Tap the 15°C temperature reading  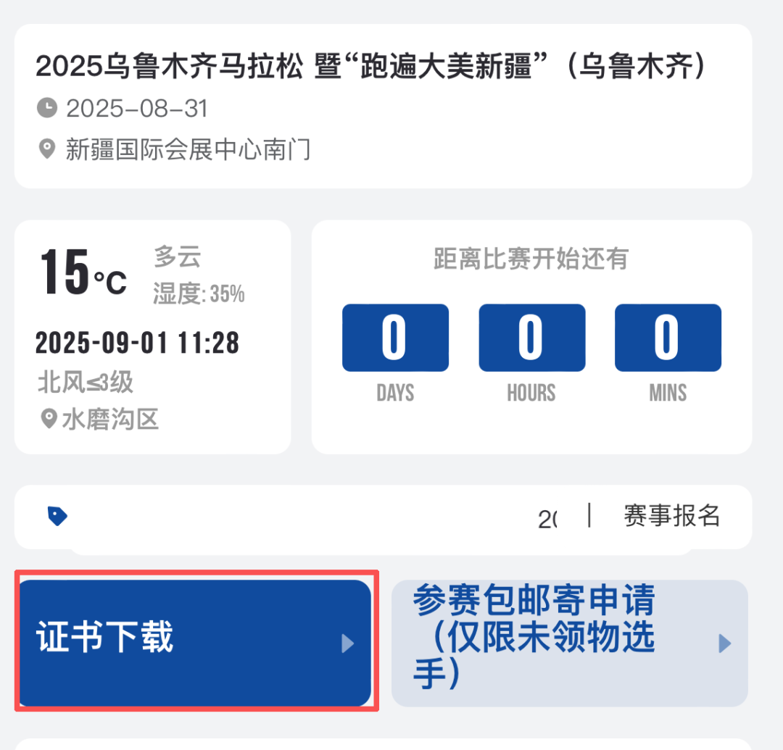pos(83,275)
